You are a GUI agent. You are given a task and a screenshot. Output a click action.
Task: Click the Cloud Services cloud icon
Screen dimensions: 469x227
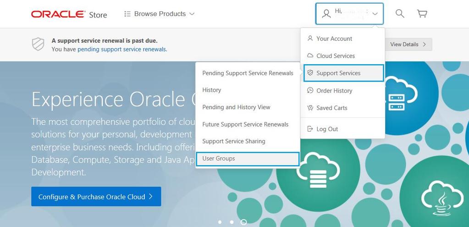310,55
